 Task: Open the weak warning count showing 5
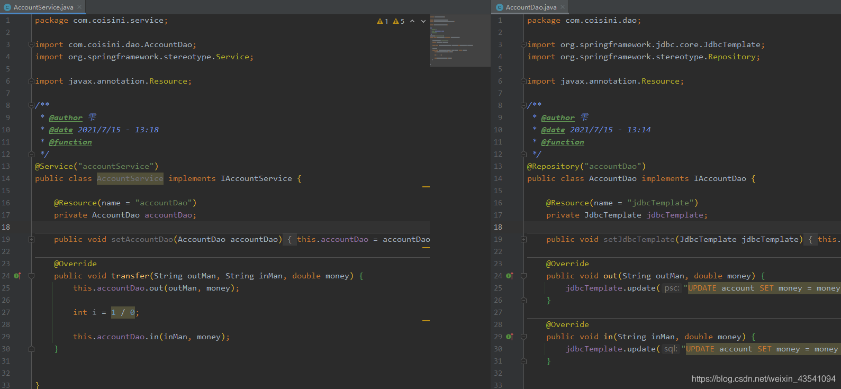point(399,21)
